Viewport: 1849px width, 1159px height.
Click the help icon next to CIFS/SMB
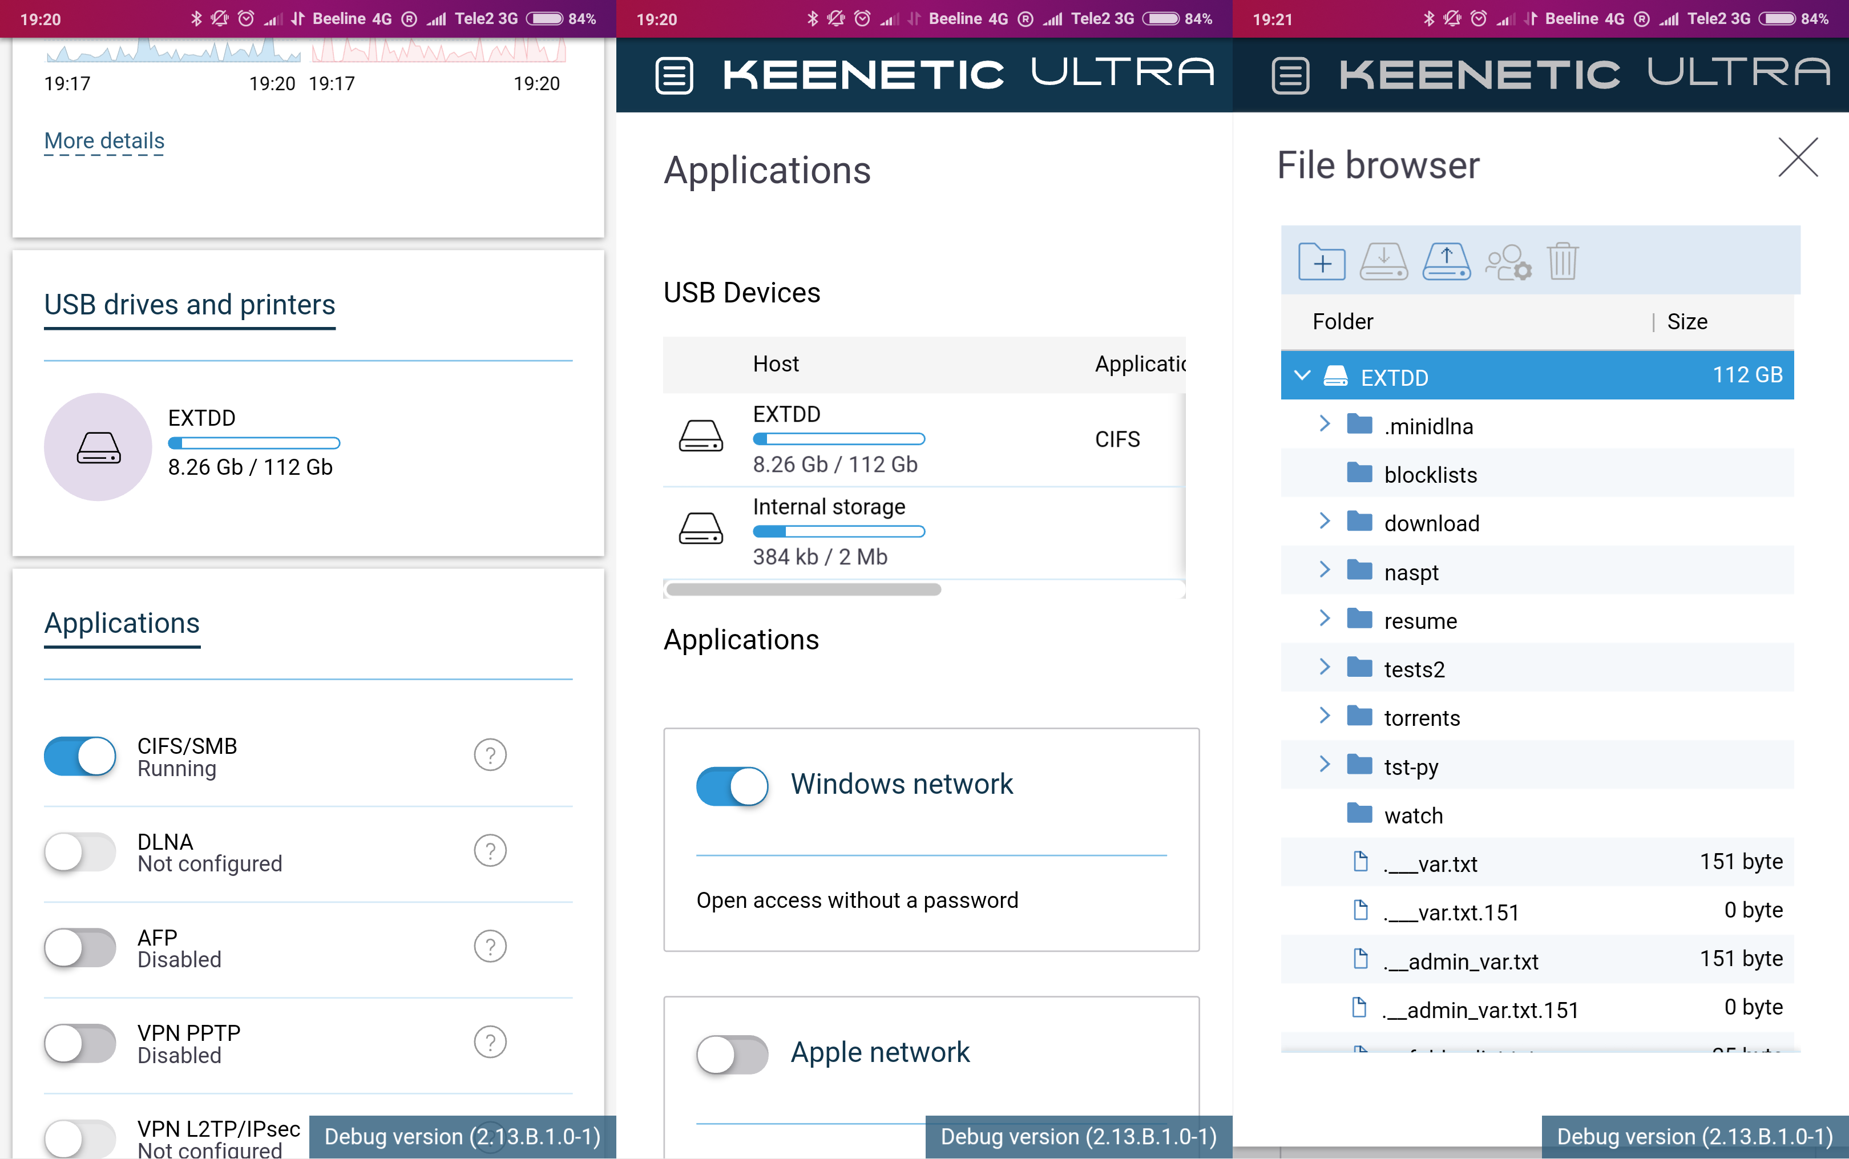(x=490, y=755)
